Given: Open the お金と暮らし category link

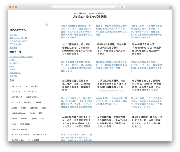Looking at the screenshot, I should [x=15, y=73].
